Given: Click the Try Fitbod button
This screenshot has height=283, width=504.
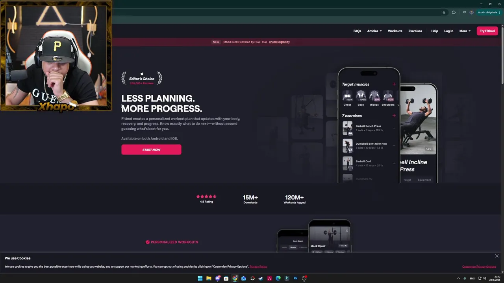Looking at the screenshot, I should pos(487,31).
